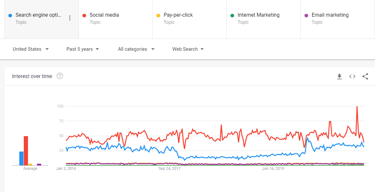
Task: Select the Social media topic term
Action: click(x=115, y=19)
